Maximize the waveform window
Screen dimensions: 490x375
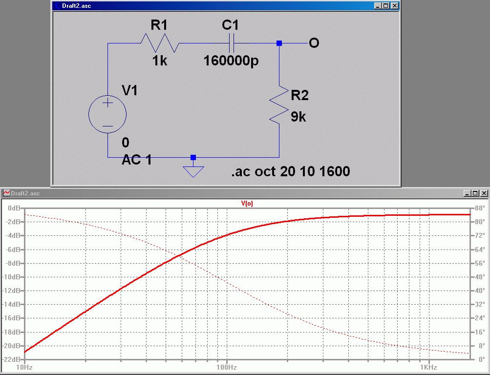pos(475,193)
